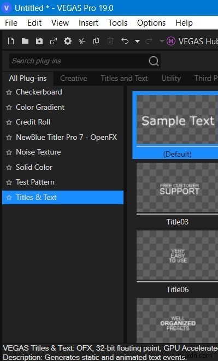Open the Edit menu
The image size is (218, 361).
pos(34,23)
